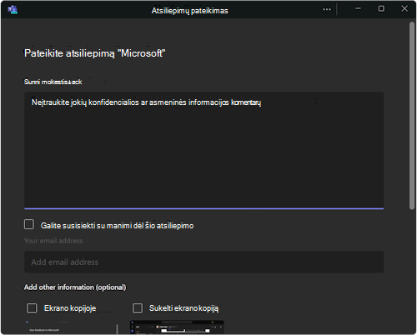
Task: Check the 'Ekrano kopijoje' checkbox
Action: (32, 308)
